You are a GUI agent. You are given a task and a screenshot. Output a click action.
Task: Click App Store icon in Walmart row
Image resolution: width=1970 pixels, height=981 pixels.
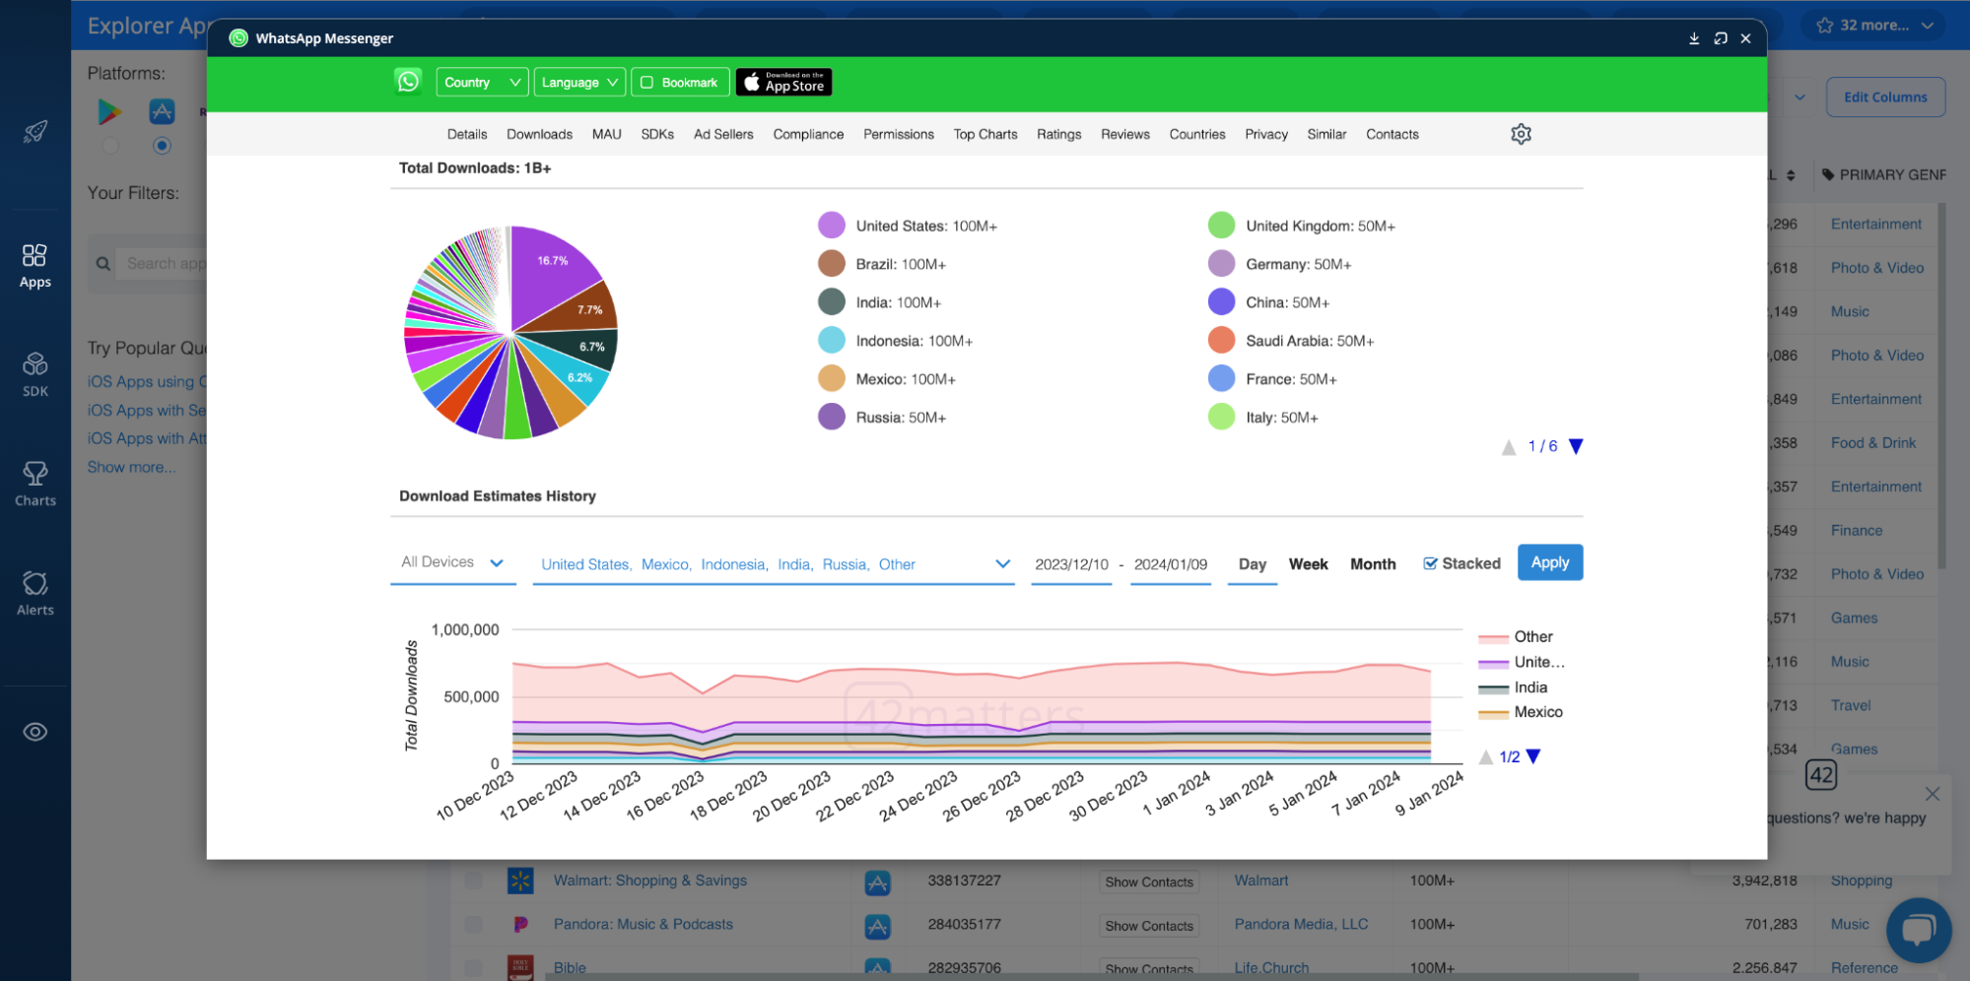[877, 882]
